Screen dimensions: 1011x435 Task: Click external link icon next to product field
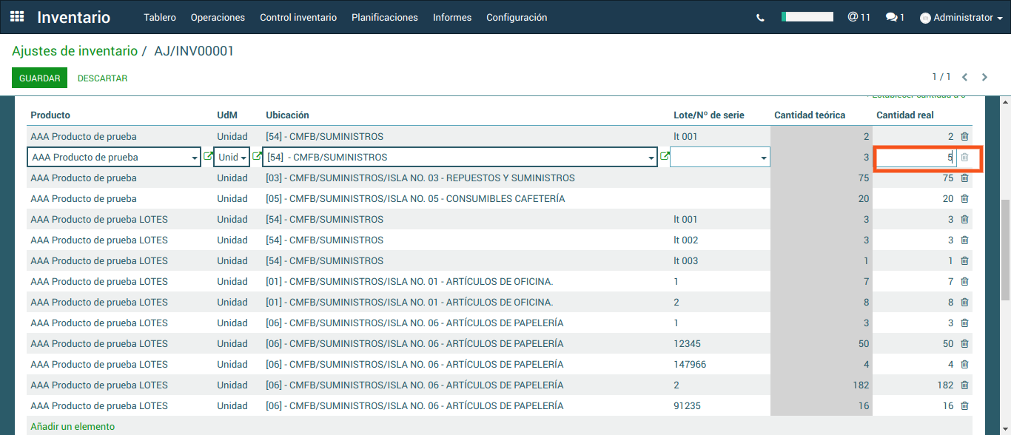[208, 157]
